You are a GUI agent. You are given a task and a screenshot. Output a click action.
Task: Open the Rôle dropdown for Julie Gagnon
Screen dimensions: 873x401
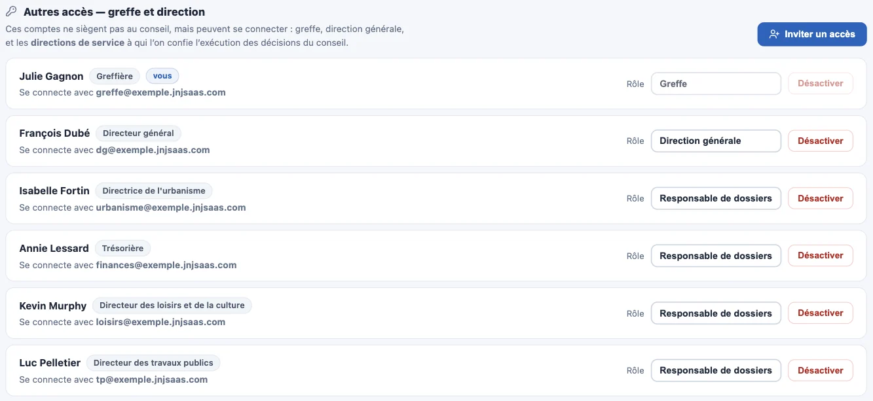tap(716, 84)
